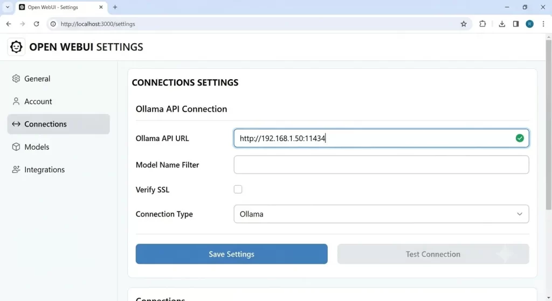Click the Save Settings button
The image size is (552, 301).
232,254
